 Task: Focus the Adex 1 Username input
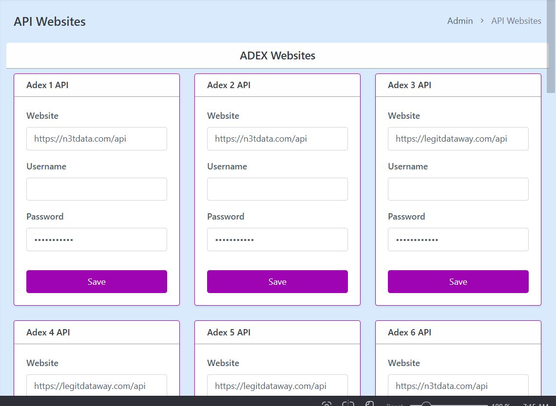tap(96, 189)
